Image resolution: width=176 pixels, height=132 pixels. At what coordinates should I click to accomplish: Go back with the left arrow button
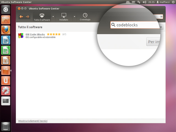(x=21, y=17)
